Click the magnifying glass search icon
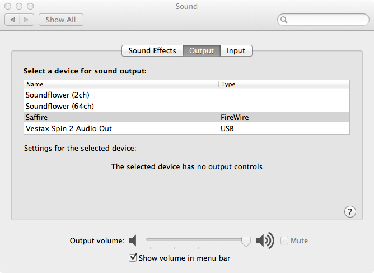 tap(284, 20)
